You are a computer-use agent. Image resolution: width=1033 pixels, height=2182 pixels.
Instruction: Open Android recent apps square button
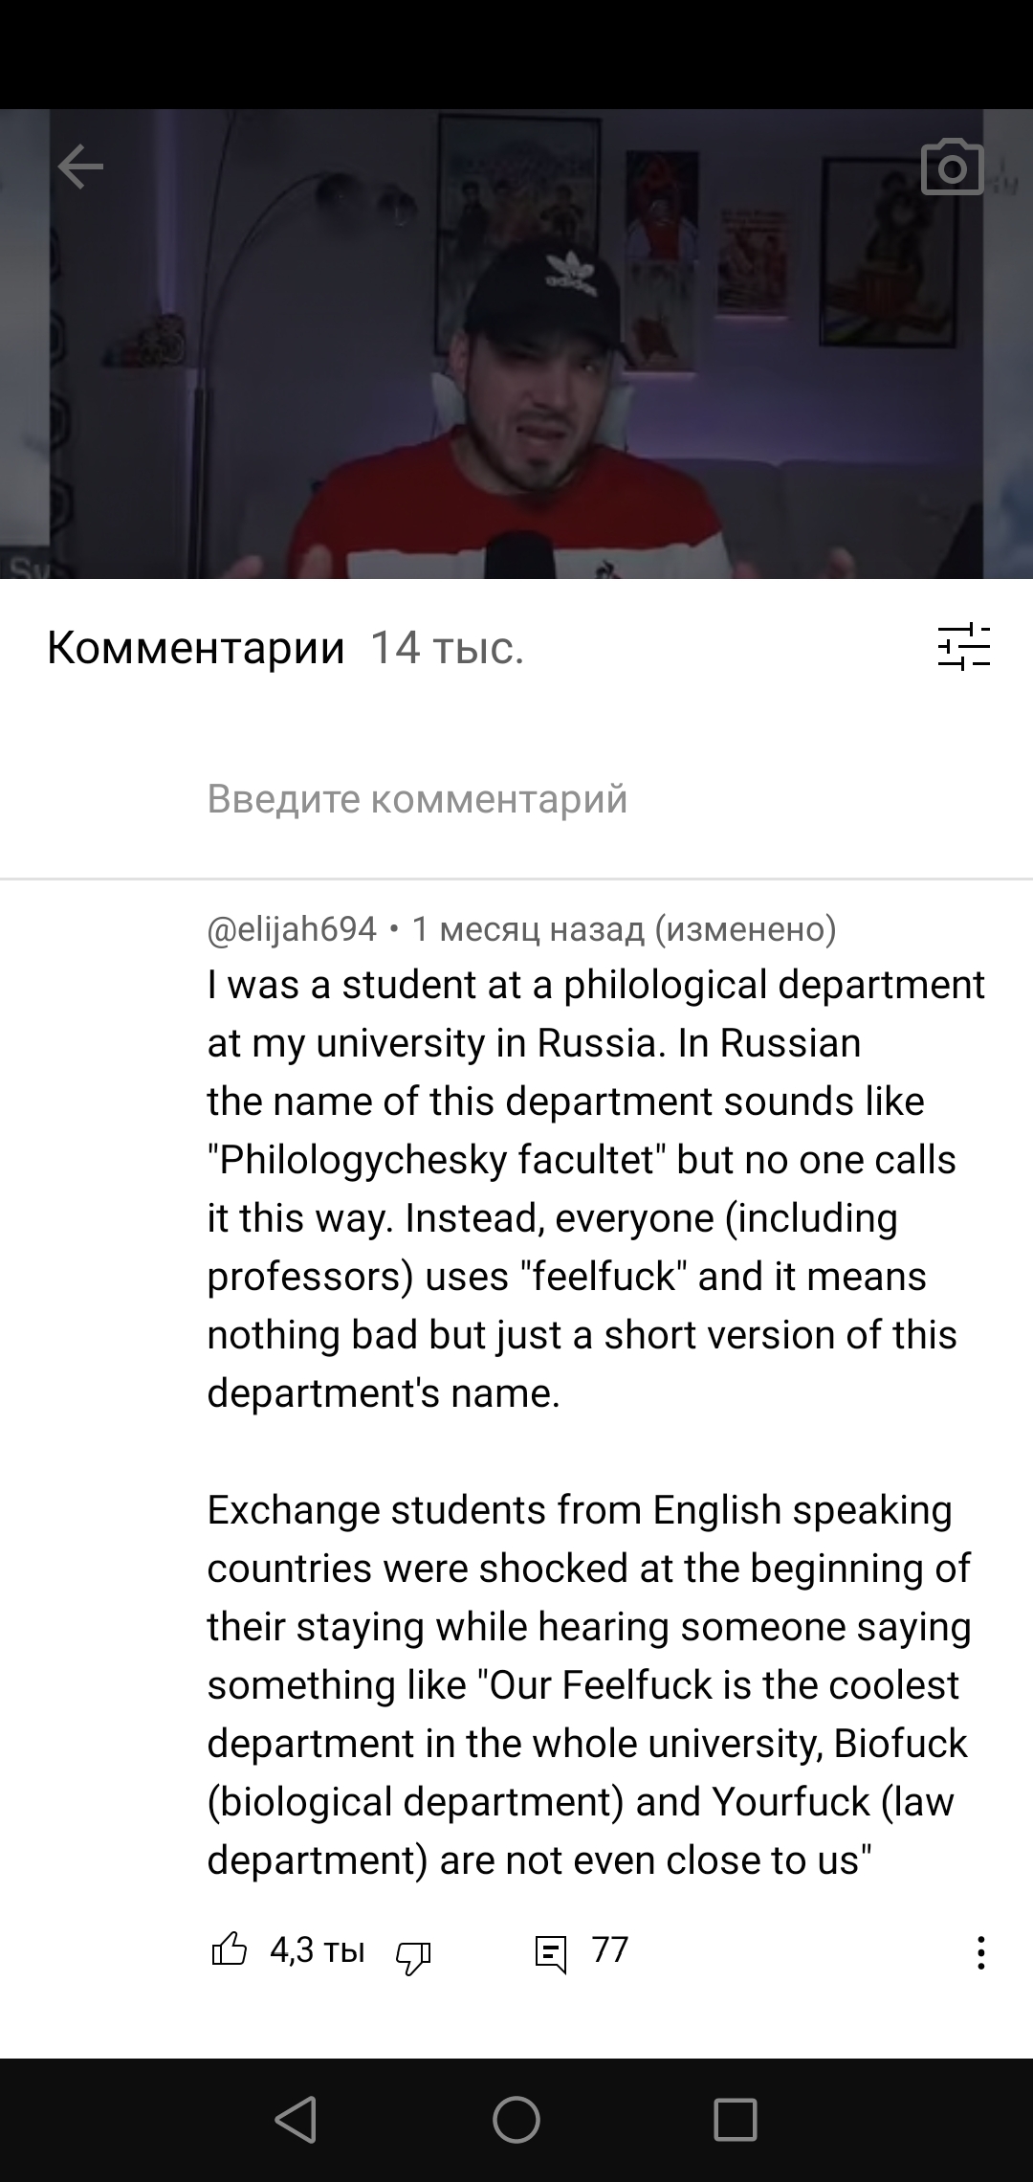click(x=735, y=2120)
